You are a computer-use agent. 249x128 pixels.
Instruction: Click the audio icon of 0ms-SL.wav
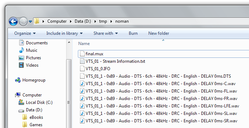pos(82,113)
